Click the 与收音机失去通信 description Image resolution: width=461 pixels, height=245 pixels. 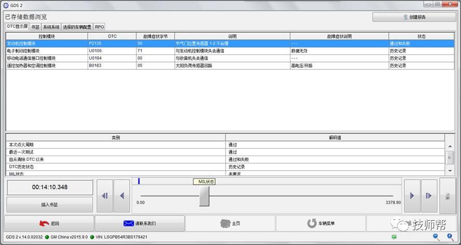[192, 58]
